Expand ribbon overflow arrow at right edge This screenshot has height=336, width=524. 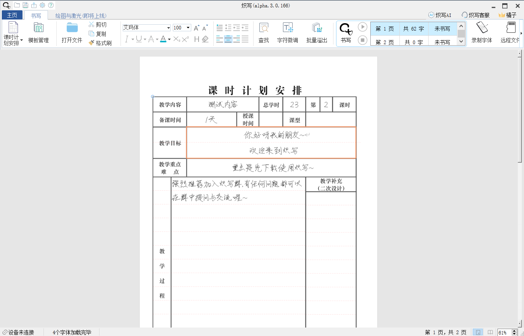(x=521, y=33)
